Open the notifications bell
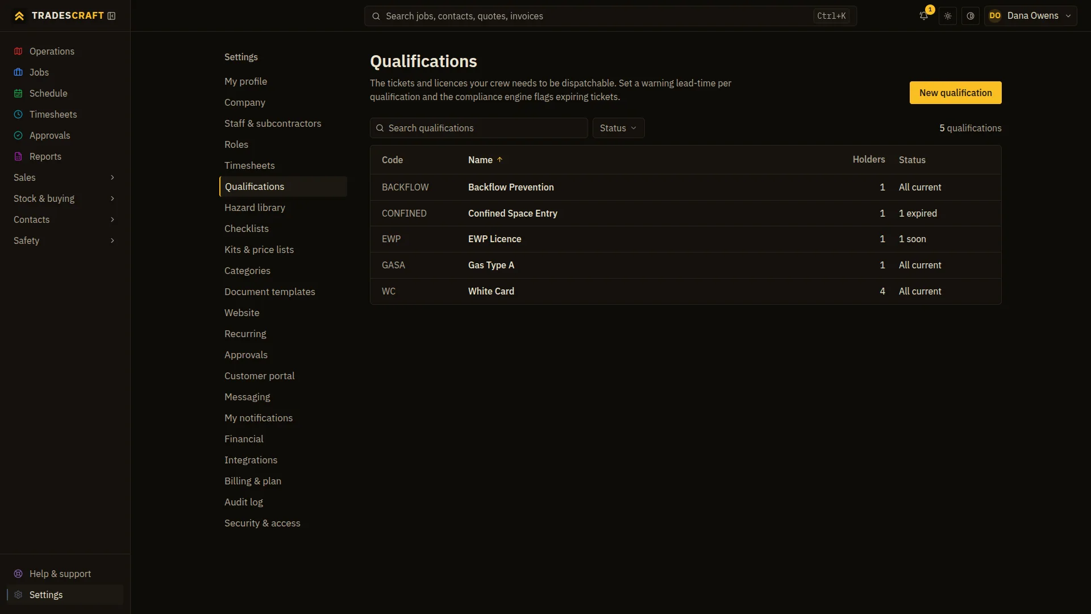This screenshot has height=614, width=1091. pos(924,16)
